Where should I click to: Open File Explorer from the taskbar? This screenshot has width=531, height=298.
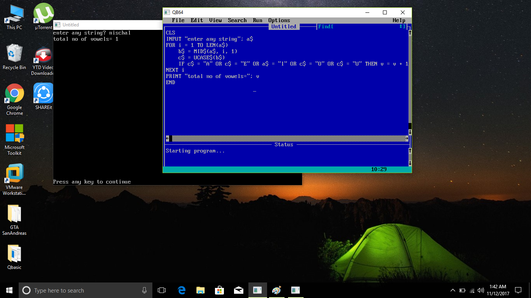click(x=200, y=290)
